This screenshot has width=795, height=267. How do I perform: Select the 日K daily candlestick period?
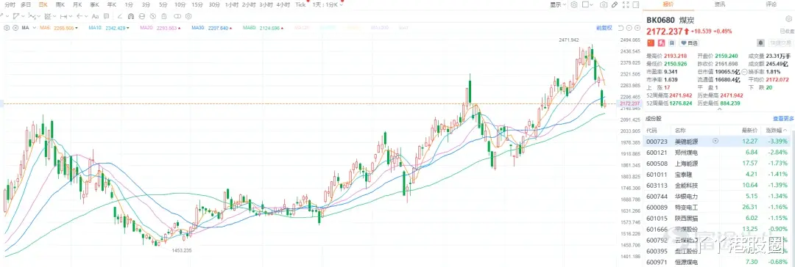pyautogui.click(x=43, y=4)
